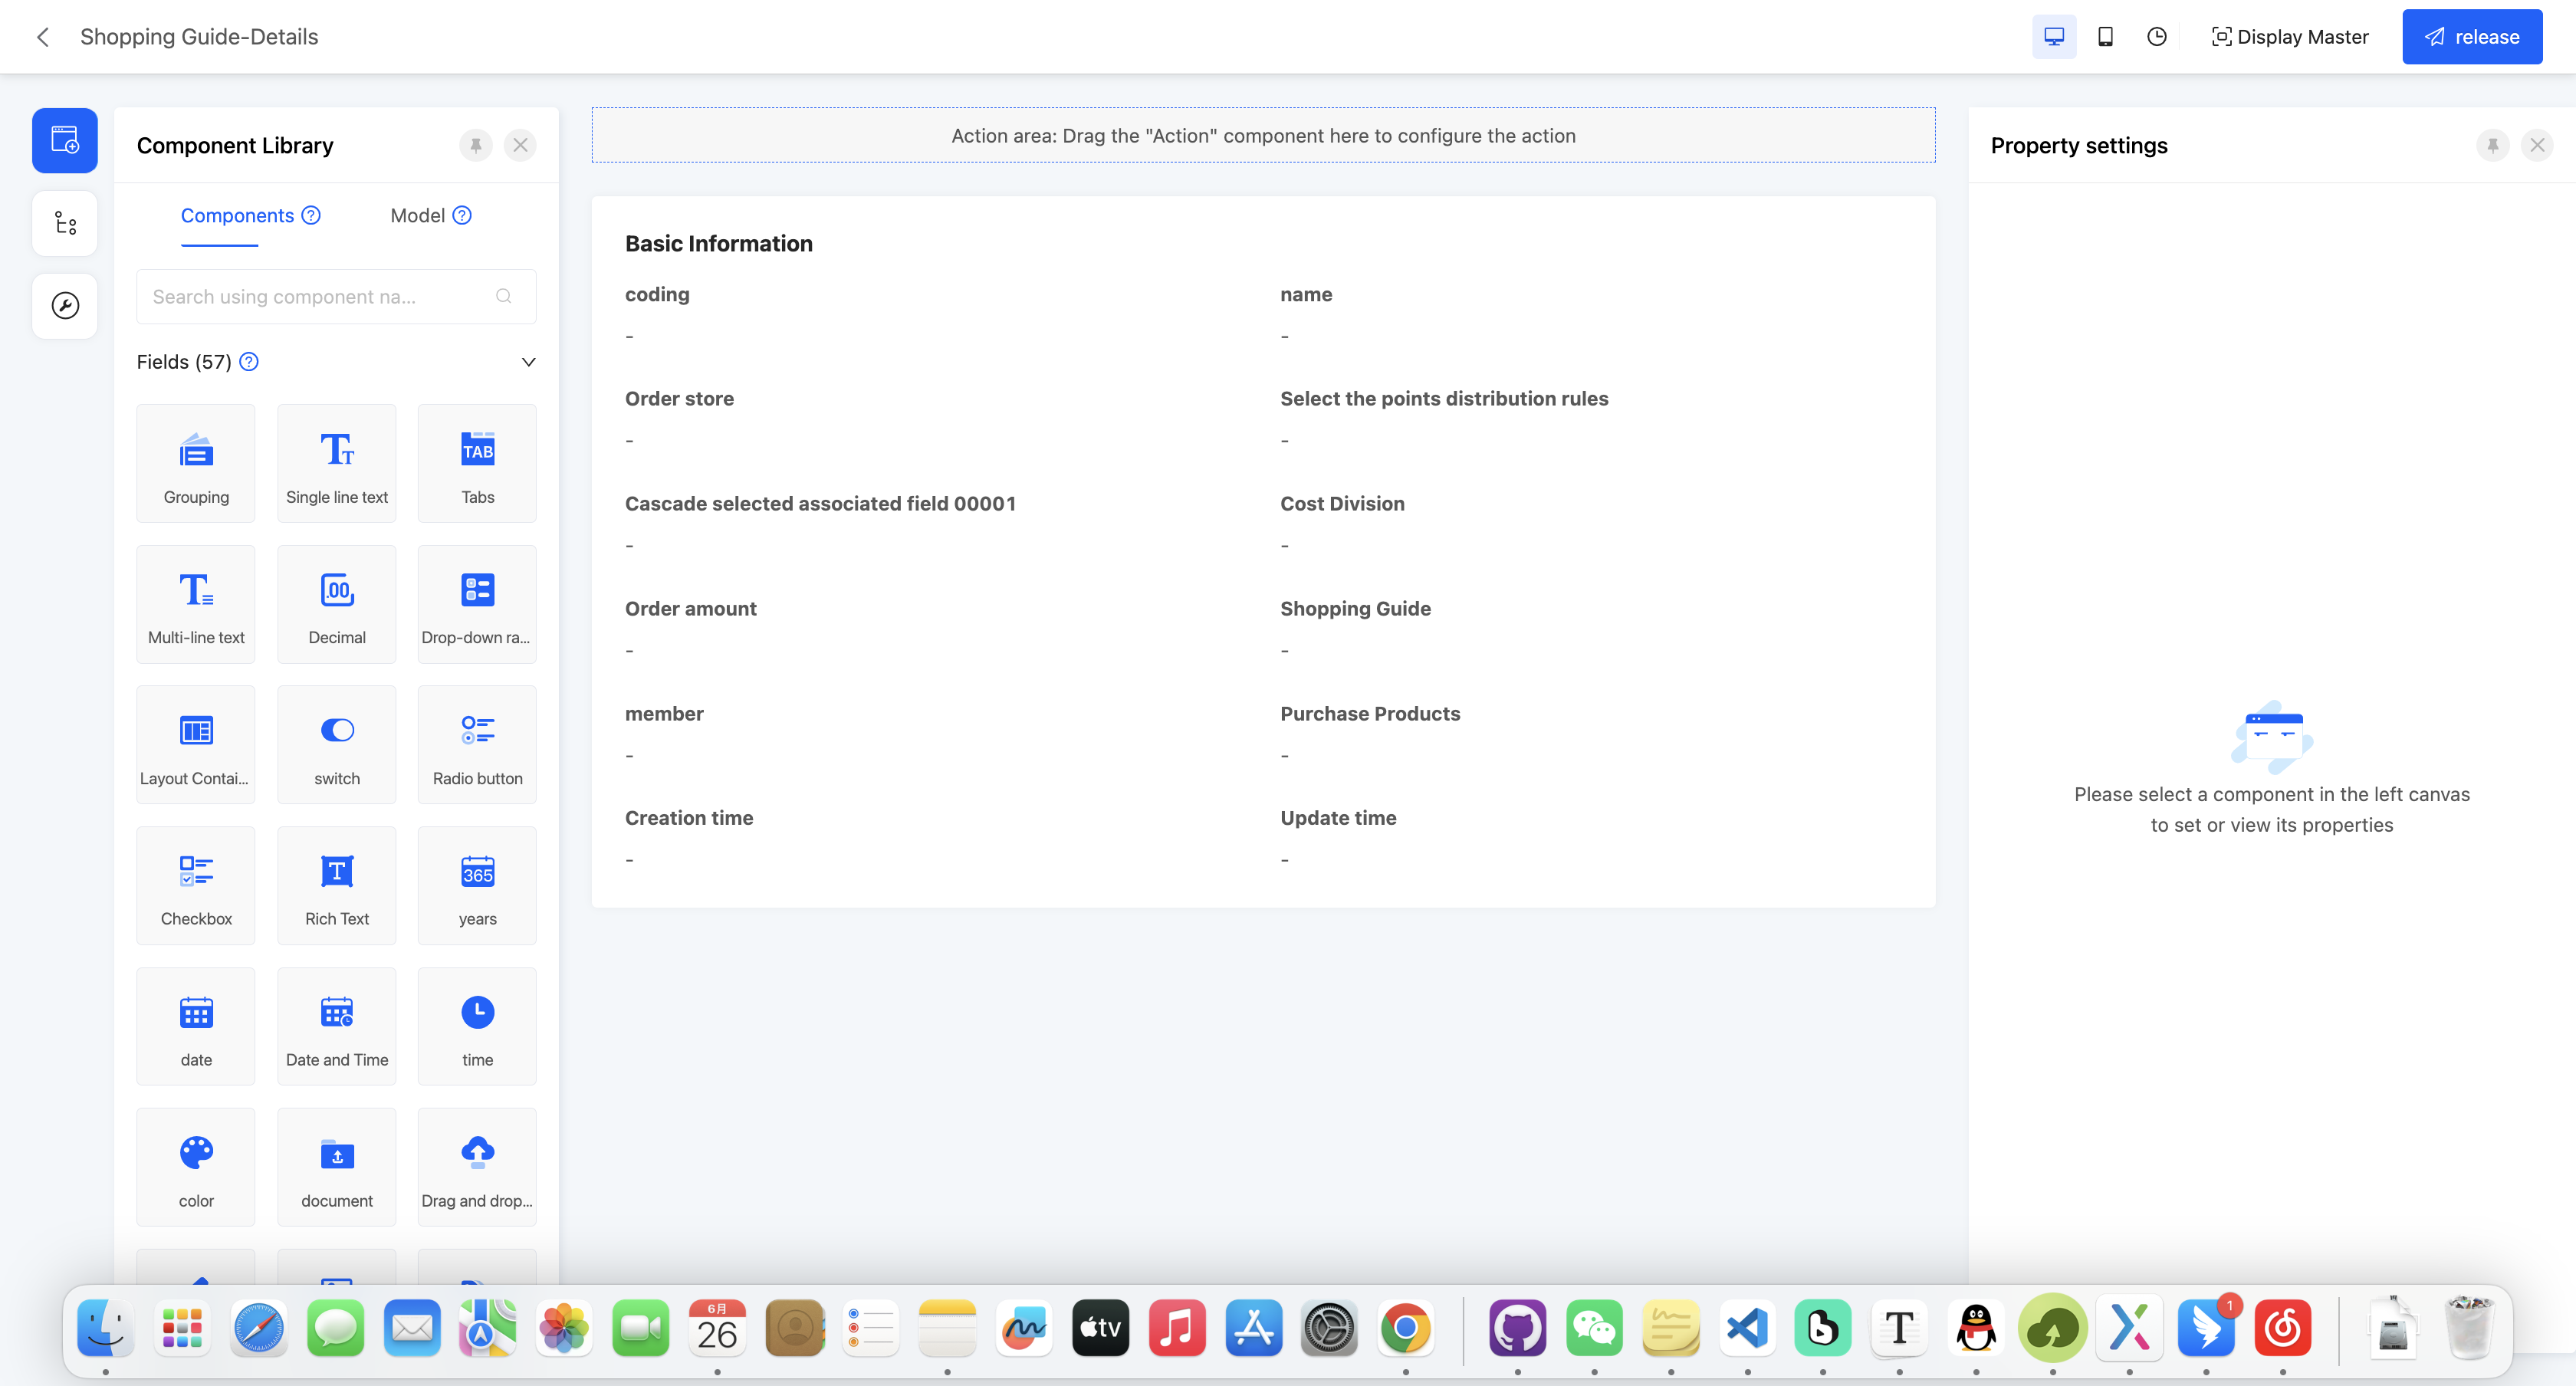
Task: Select the Rich Text component
Action: tap(336, 885)
